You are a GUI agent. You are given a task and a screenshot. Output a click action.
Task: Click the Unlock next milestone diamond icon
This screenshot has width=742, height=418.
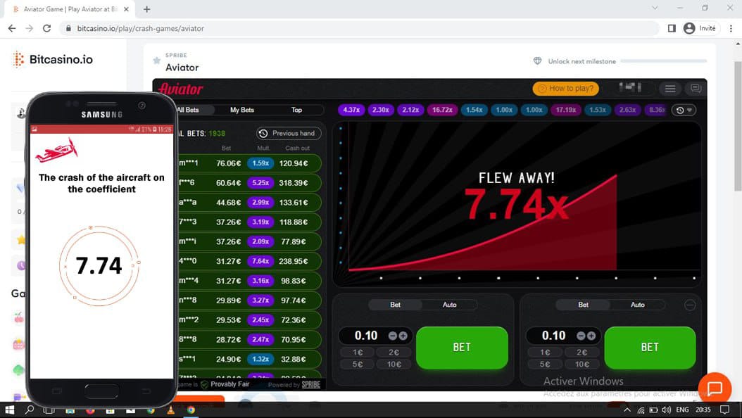click(537, 61)
